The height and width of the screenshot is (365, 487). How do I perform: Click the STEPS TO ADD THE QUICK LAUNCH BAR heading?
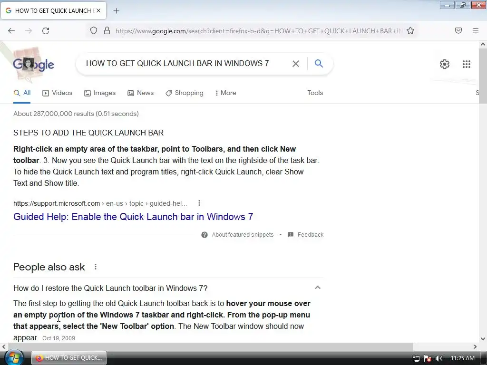[x=88, y=133]
